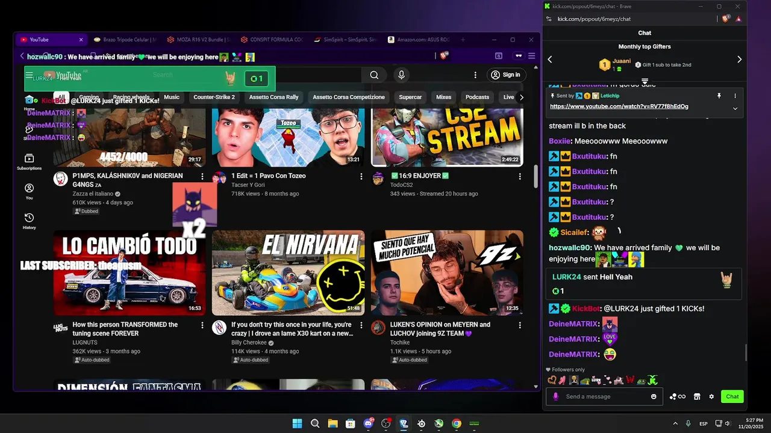
Task: Go to next top gifter in chat
Action: point(739,60)
